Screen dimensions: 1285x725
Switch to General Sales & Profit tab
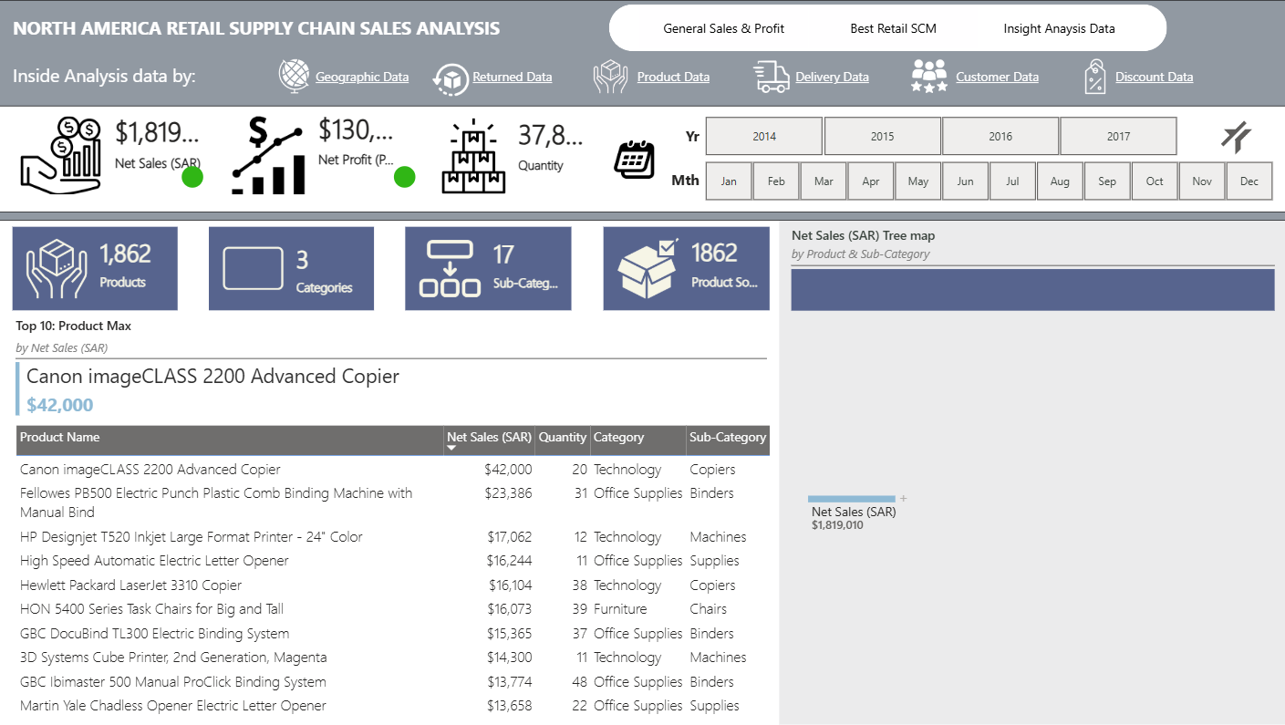(723, 28)
